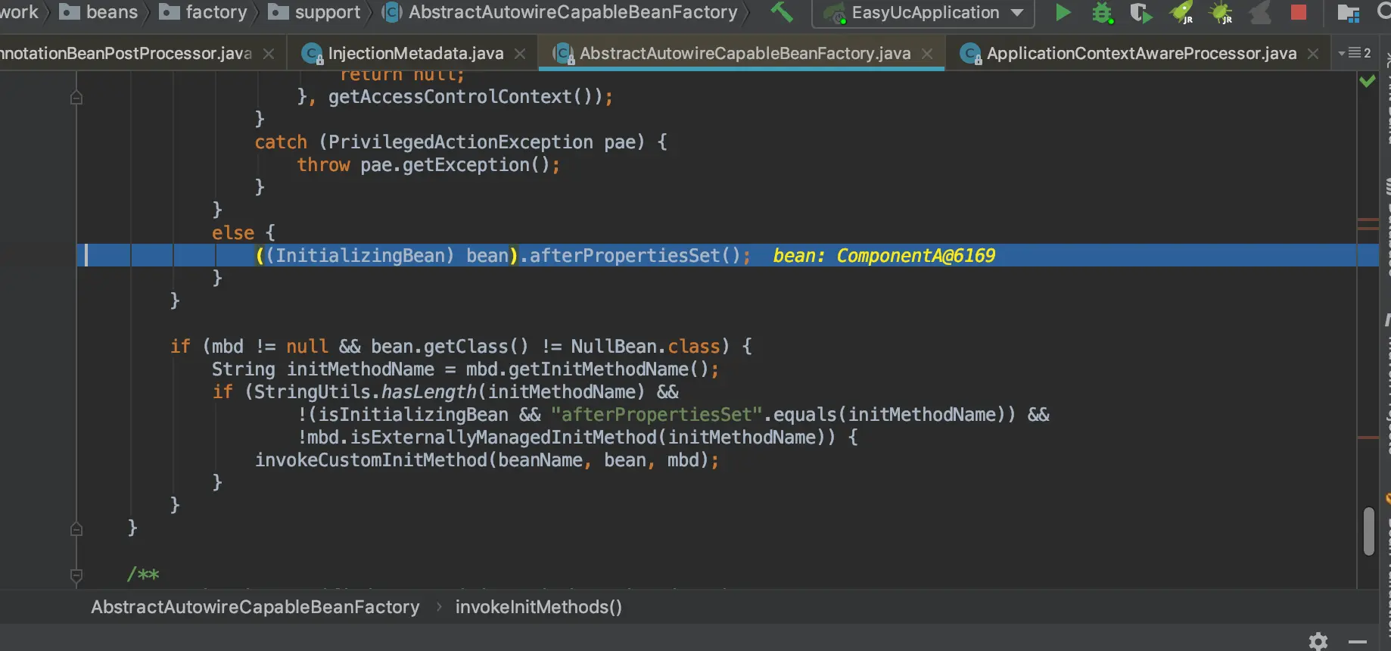The width and height of the screenshot is (1391, 651).
Task: Click 'hasLength' in the StringUtils call
Action: coord(428,392)
